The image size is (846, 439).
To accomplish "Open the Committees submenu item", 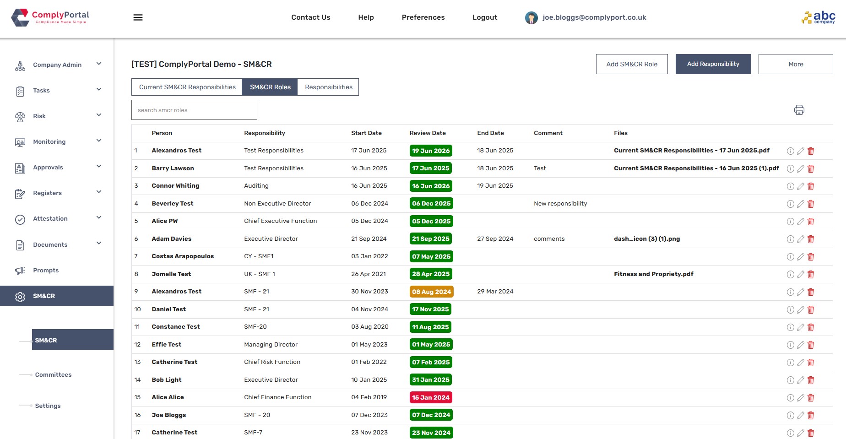I will click(54, 374).
